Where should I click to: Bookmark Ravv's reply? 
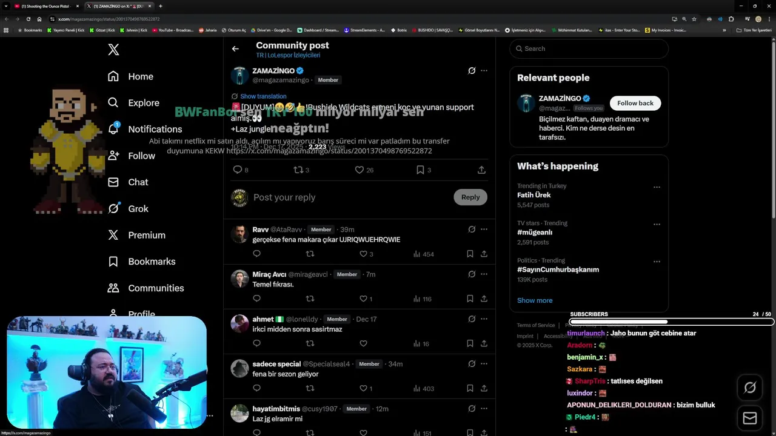[470, 254]
